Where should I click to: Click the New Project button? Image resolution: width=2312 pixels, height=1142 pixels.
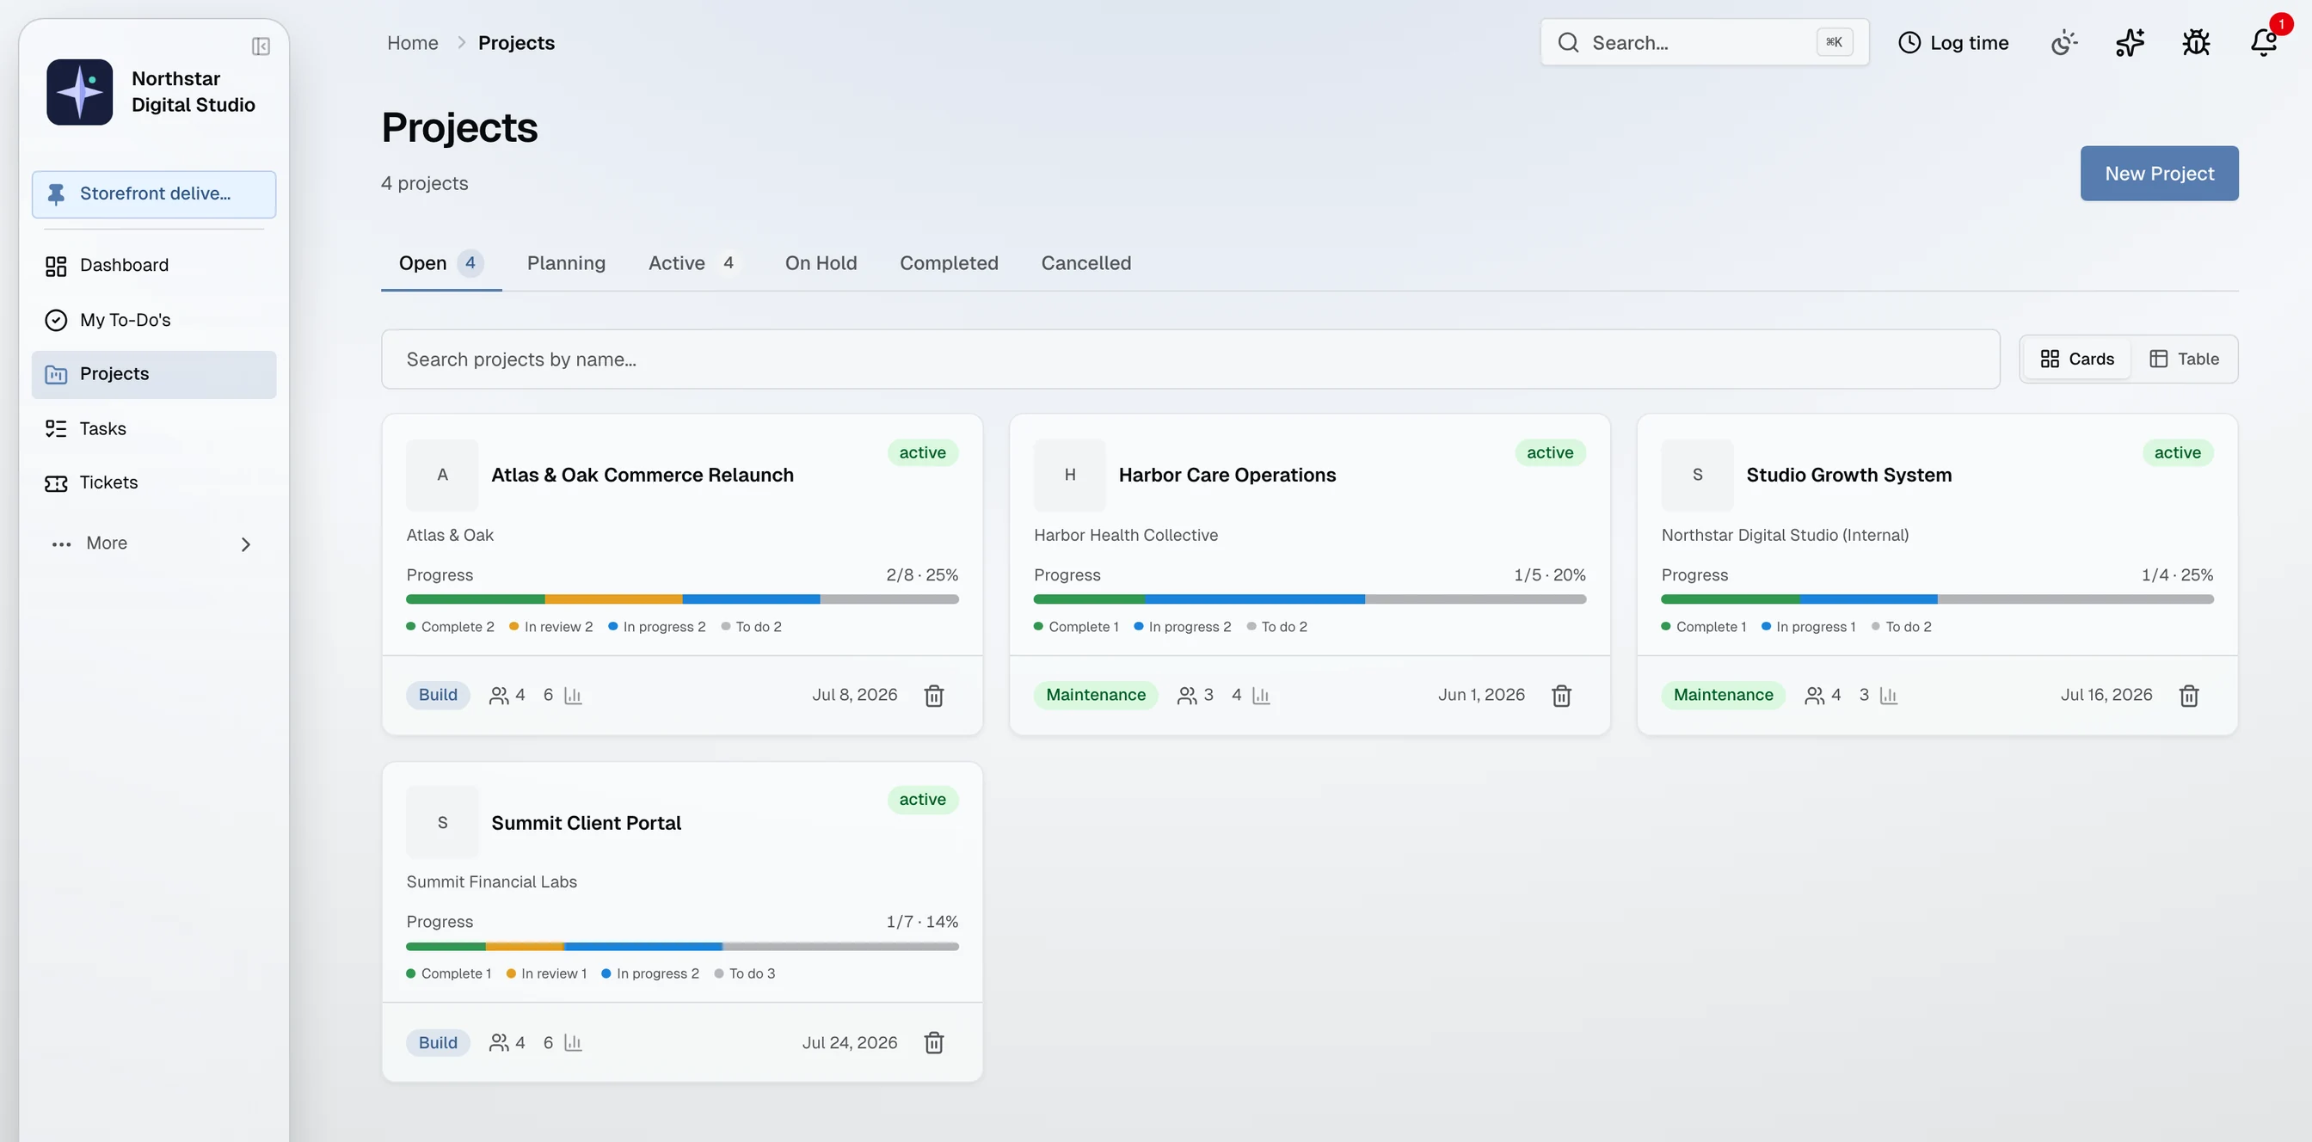coord(2159,173)
